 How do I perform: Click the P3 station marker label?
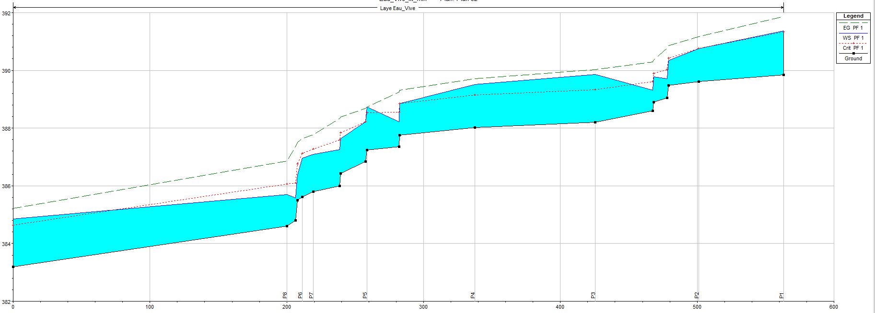pos(593,295)
